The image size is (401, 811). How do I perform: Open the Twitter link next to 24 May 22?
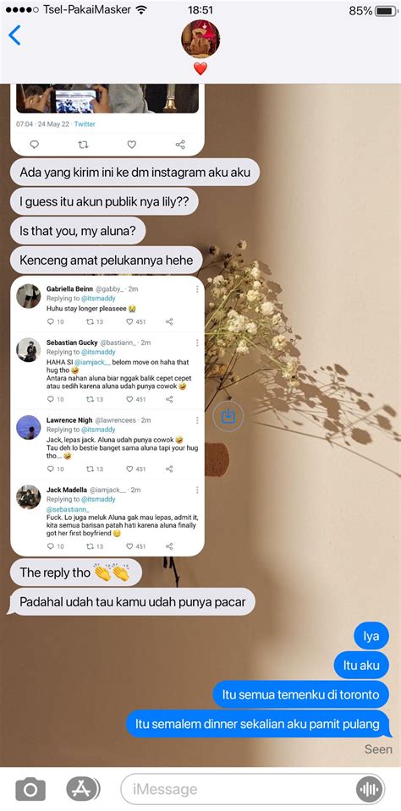coord(85,124)
